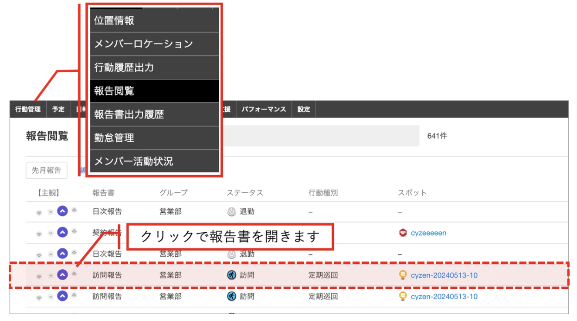This screenshot has width=577, height=321.
Task: Open 報告閲覧 from the dropdown menu
Action: [154, 91]
